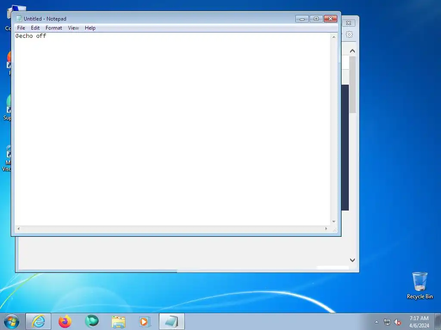
Task: Launch Firefox from the taskbar
Action: [65, 321]
